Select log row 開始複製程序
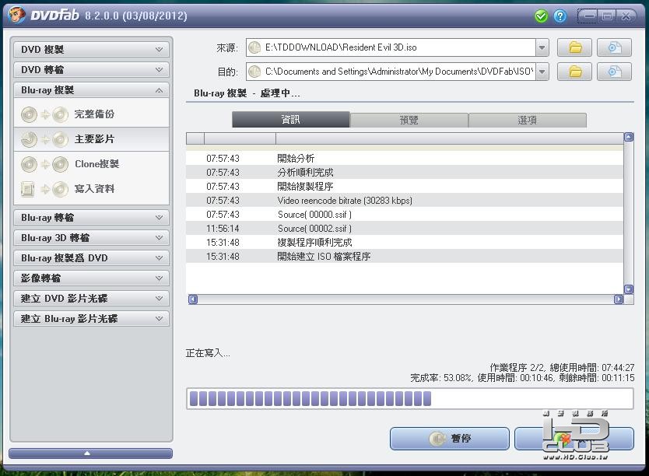The height and width of the screenshot is (476, 649). click(405, 186)
